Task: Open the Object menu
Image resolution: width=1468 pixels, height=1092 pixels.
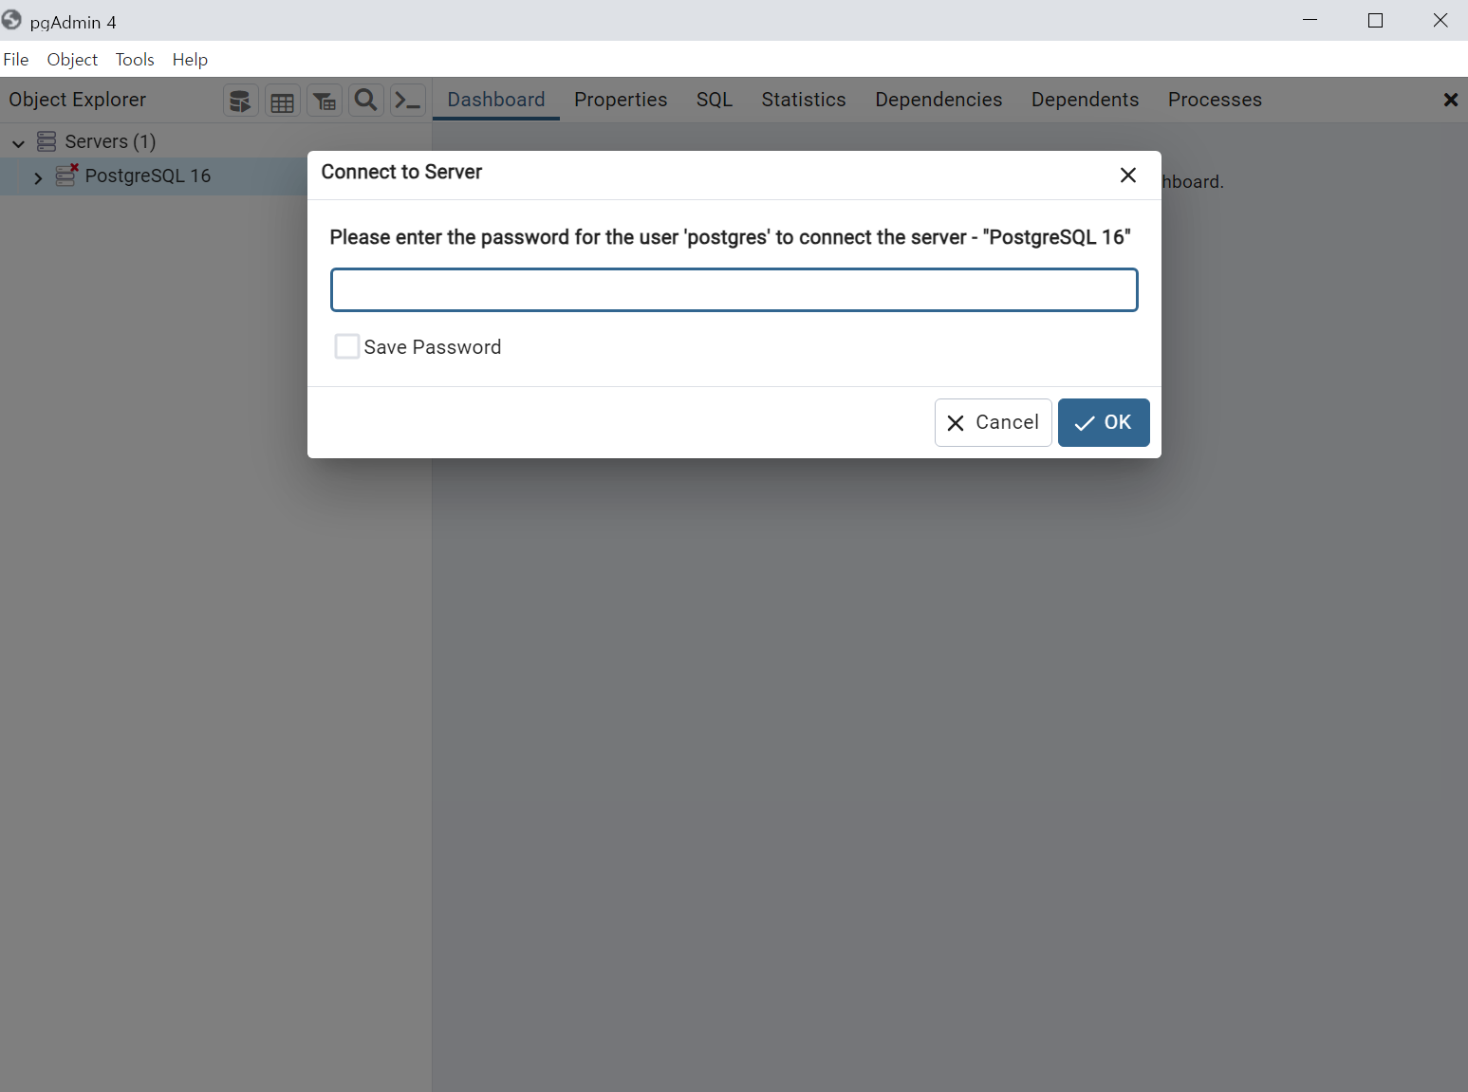Action: (x=72, y=59)
